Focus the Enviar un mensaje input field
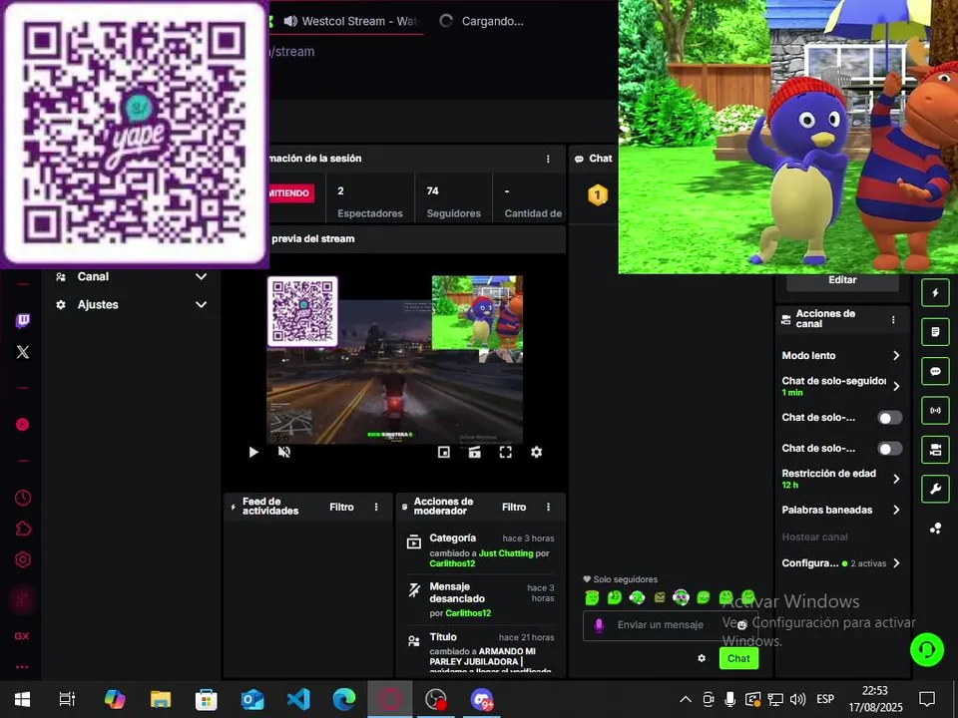 670,624
